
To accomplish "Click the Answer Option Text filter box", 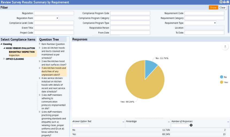I will [81, 125].
